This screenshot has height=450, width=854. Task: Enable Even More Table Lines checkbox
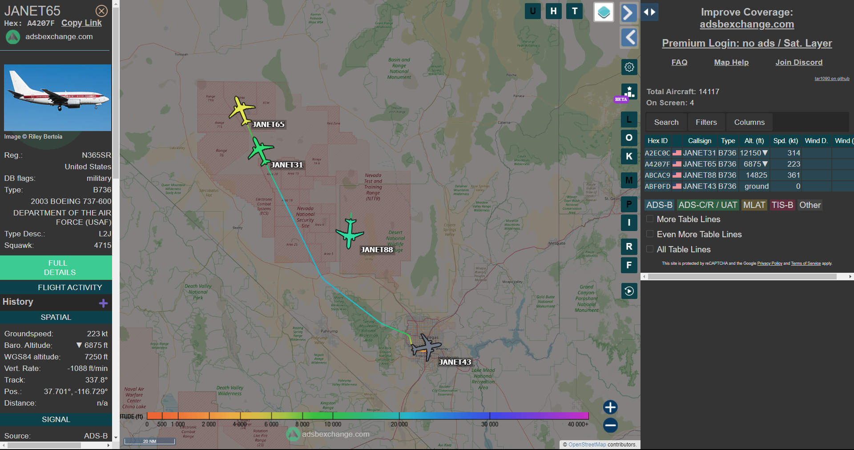(650, 234)
